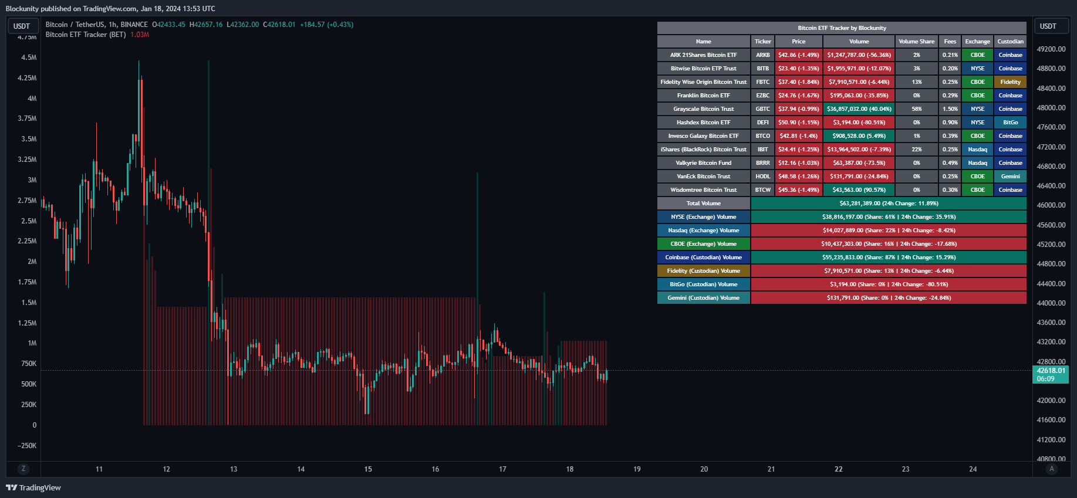The height and width of the screenshot is (498, 1077).
Task: Select the iShares (BlackRock) Bitcoin Trust cell
Action: point(704,150)
